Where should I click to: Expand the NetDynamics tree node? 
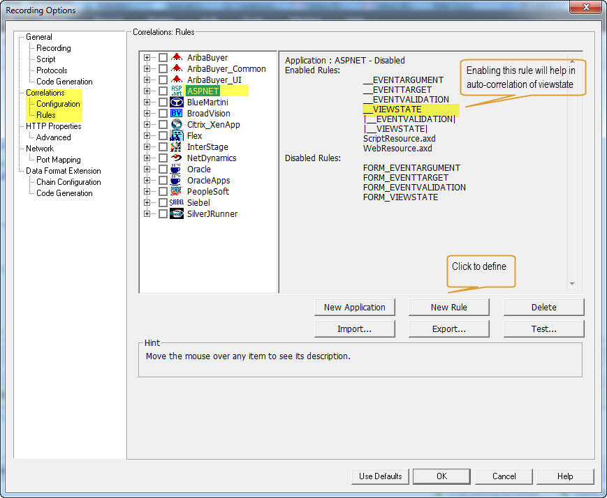coord(147,158)
